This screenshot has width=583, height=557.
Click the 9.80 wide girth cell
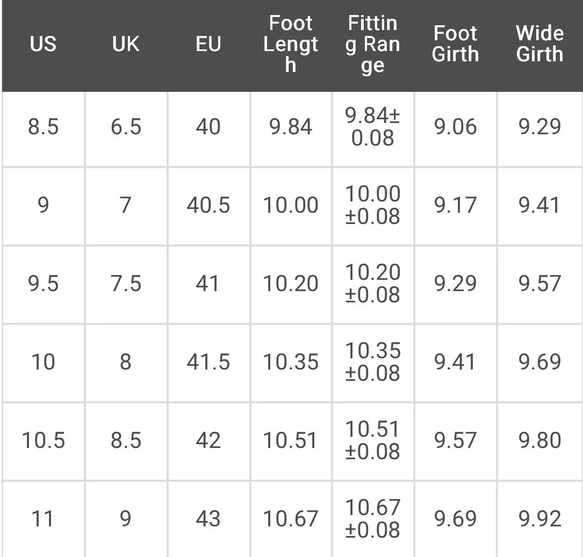click(540, 442)
